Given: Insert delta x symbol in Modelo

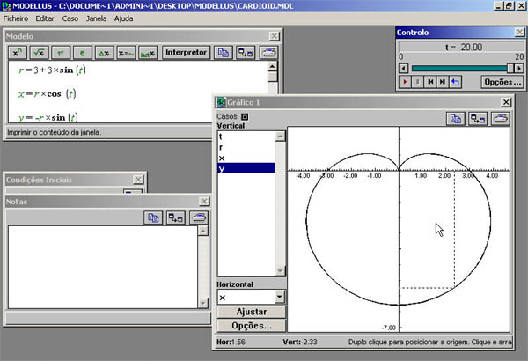Looking at the screenshot, I should coord(104,53).
